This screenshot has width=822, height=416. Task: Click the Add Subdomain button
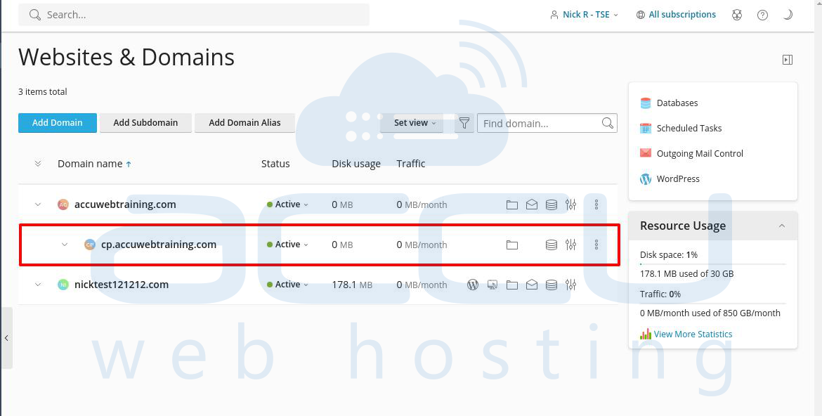click(x=145, y=123)
